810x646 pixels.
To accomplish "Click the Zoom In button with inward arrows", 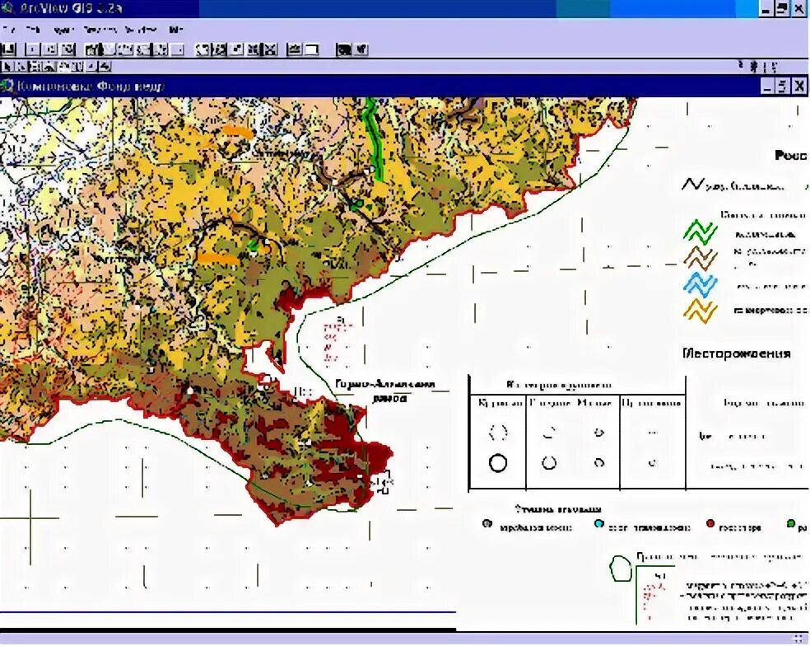I will [x=254, y=49].
